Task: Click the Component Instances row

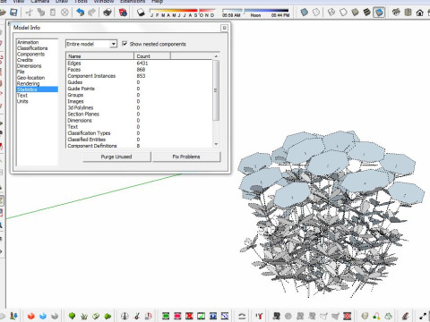Action: click(x=139, y=76)
